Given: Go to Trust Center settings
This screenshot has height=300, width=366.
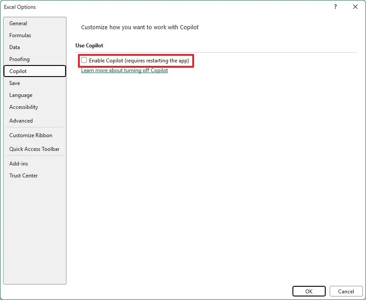Looking at the screenshot, I should (35, 176).
